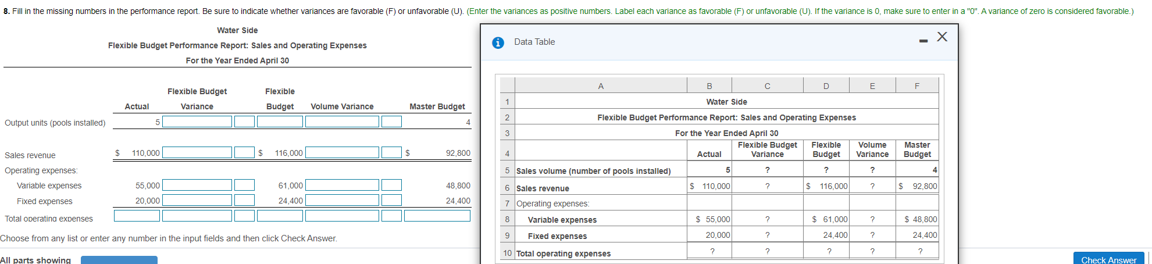Click 'Total operating expenses' label in Data Table

click(x=563, y=254)
